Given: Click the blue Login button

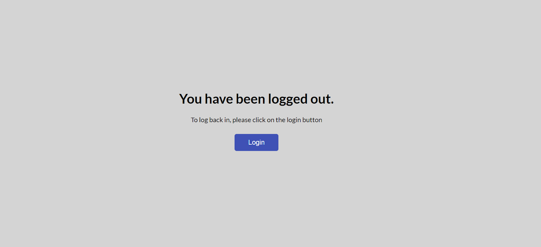Looking at the screenshot, I should 256,142.
